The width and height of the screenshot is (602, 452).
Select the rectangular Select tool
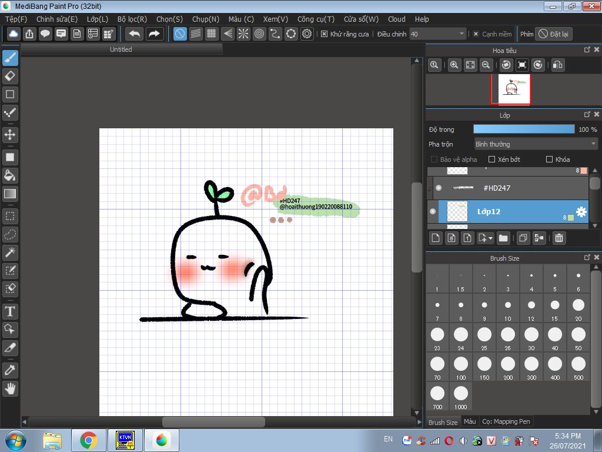click(x=10, y=216)
